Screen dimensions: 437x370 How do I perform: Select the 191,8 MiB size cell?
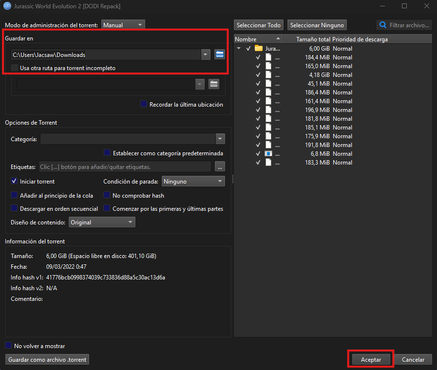(x=318, y=145)
